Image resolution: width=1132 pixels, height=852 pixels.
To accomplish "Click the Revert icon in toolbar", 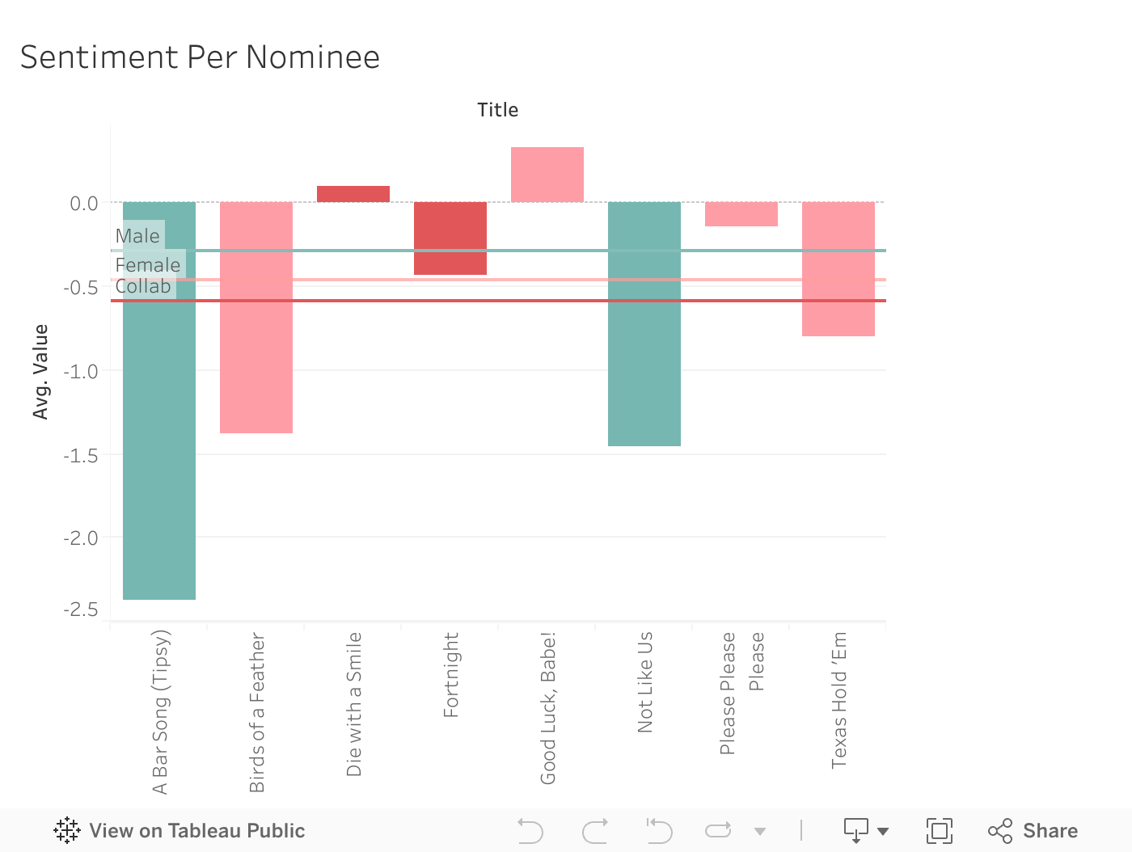I will point(659,830).
